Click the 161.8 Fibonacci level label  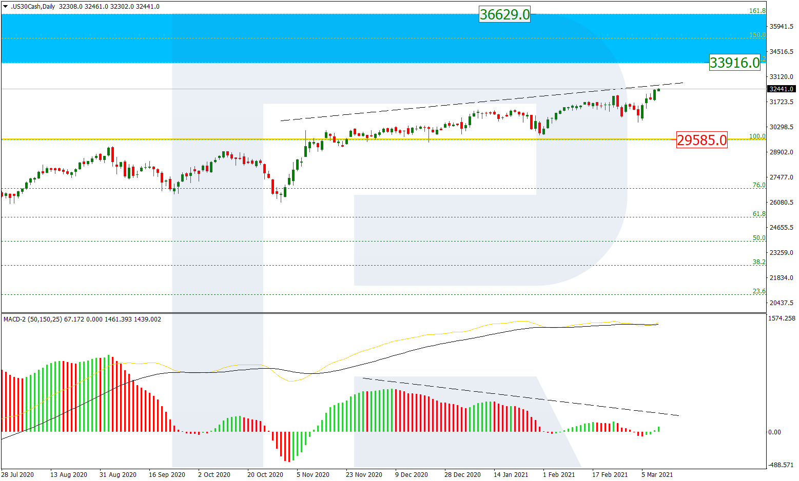pyautogui.click(x=757, y=10)
